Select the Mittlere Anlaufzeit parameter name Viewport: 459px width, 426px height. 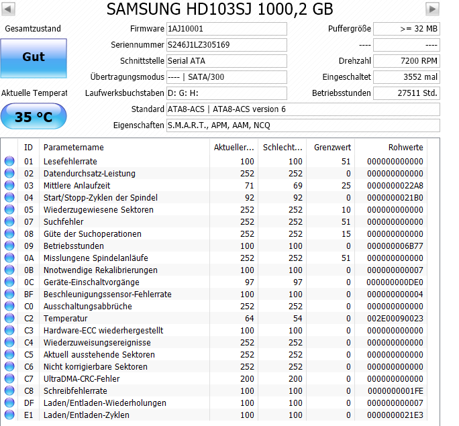click(x=76, y=186)
